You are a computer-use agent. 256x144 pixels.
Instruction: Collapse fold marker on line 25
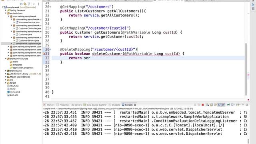pos(50,28)
